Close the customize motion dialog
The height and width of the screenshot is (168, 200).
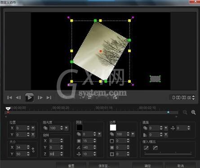click(196, 1)
